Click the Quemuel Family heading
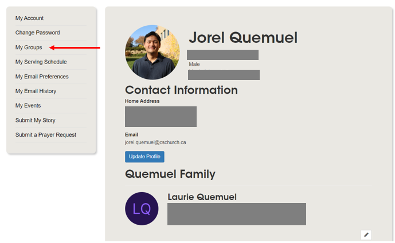The width and height of the screenshot is (395, 243). [x=170, y=174]
